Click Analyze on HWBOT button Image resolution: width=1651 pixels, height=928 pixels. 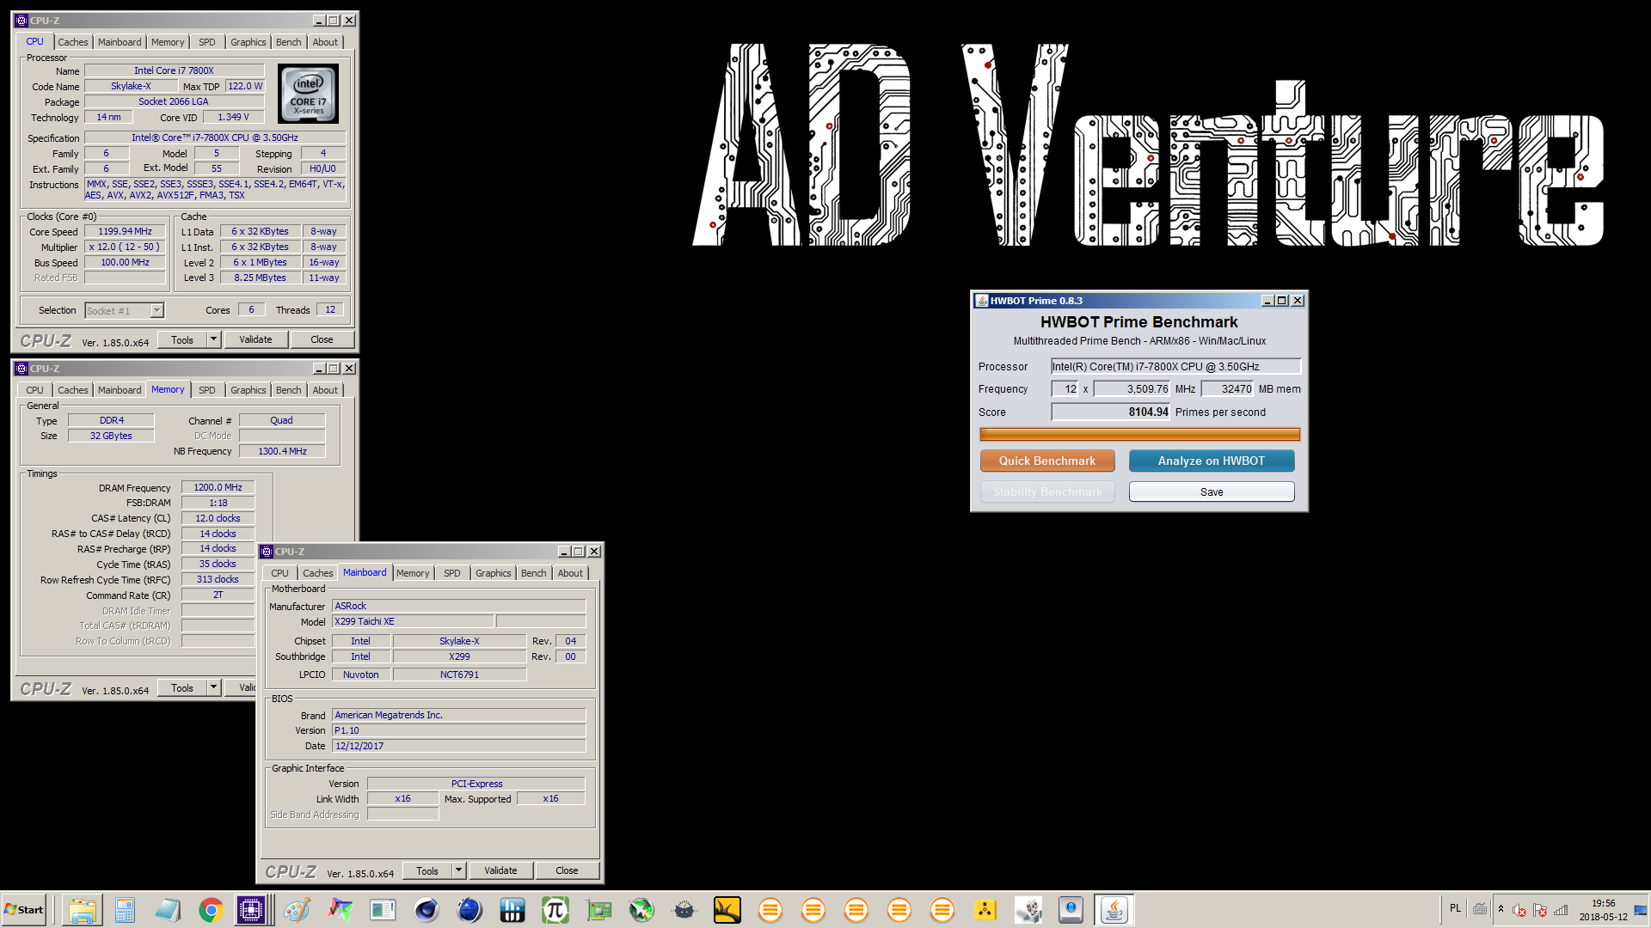[1211, 461]
